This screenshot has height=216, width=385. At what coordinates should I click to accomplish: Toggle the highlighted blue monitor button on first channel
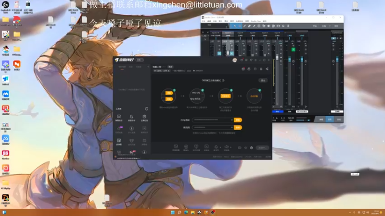coord(219,53)
